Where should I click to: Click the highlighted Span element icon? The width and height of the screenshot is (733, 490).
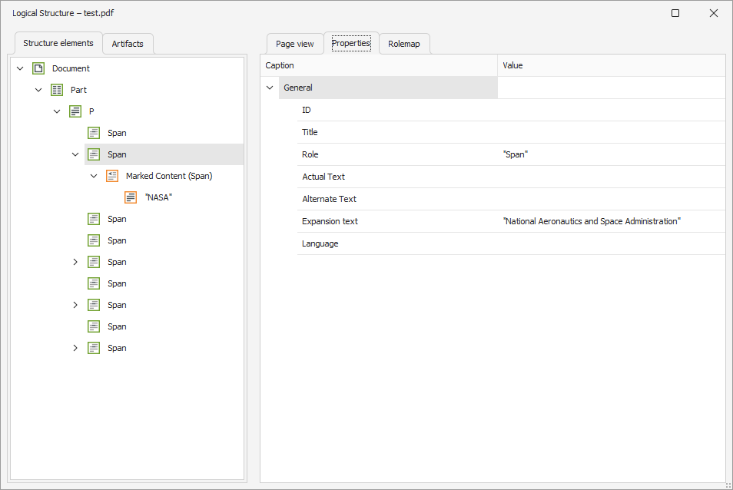(x=94, y=154)
